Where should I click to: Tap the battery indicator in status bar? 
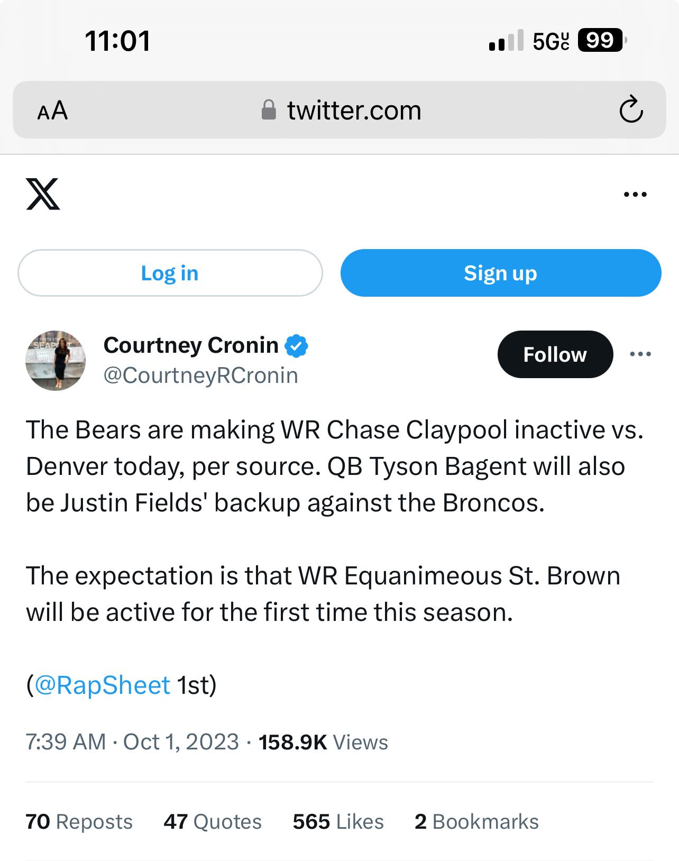click(602, 40)
